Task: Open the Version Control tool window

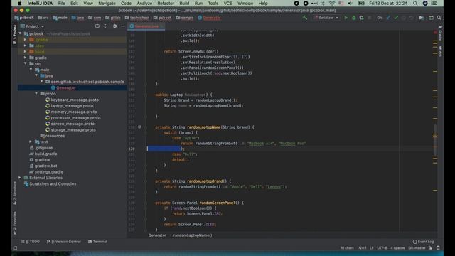Action: pyautogui.click(x=64, y=242)
